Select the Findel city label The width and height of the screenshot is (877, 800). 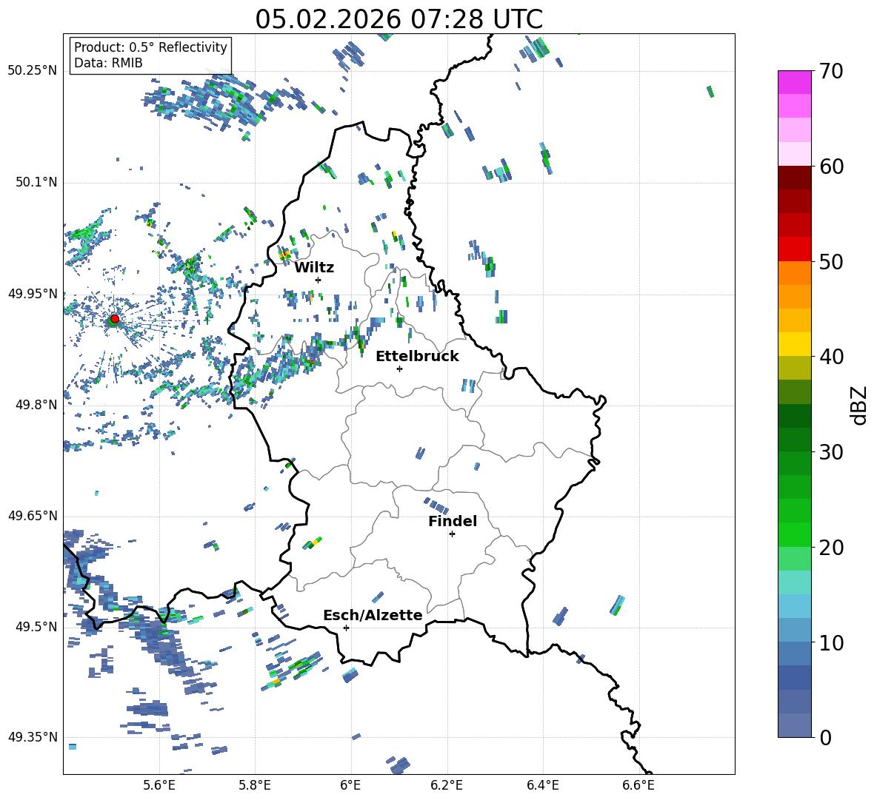[x=453, y=521]
